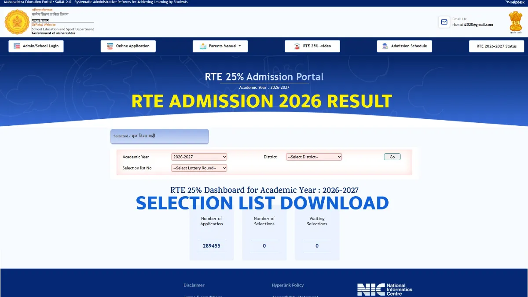The height and width of the screenshot is (297, 528).
Task: Open the Select Lottery Round dropdown
Action: [199, 168]
